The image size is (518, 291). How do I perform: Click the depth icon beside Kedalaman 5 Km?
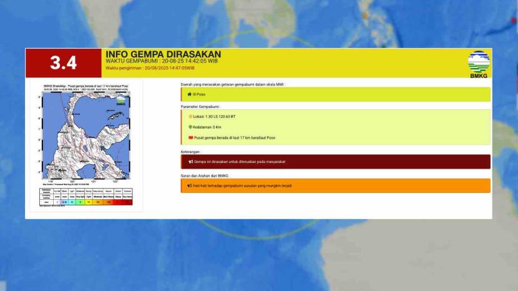pos(190,127)
